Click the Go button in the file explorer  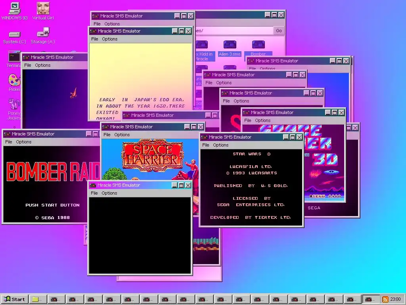point(279,31)
